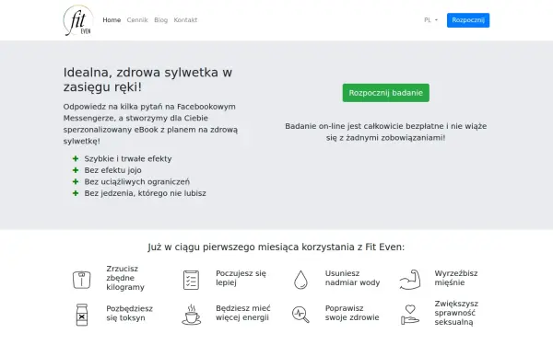553x345 pixels.
Task: Click the text Bez jedzenia, którego nie lubisz
Action: pyautogui.click(x=146, y=193)
